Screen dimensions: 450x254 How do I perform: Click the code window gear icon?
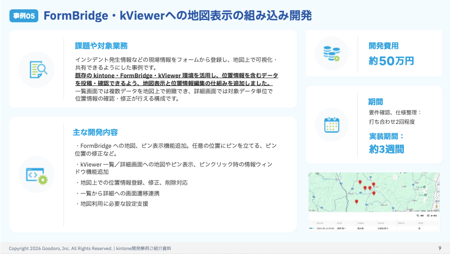(37, 176)
